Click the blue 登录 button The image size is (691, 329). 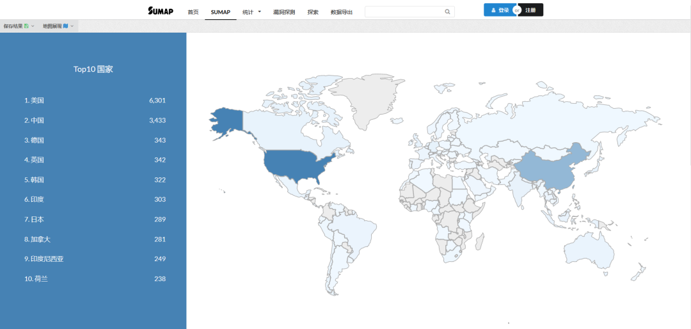[x=499, y=10]
